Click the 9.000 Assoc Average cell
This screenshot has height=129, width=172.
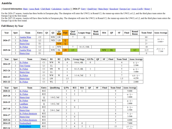pos(130,91)
